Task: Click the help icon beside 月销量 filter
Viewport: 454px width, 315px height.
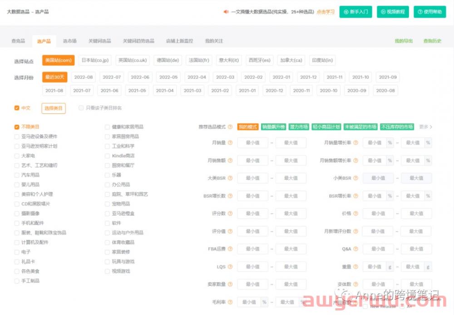Action: (230, 143)
